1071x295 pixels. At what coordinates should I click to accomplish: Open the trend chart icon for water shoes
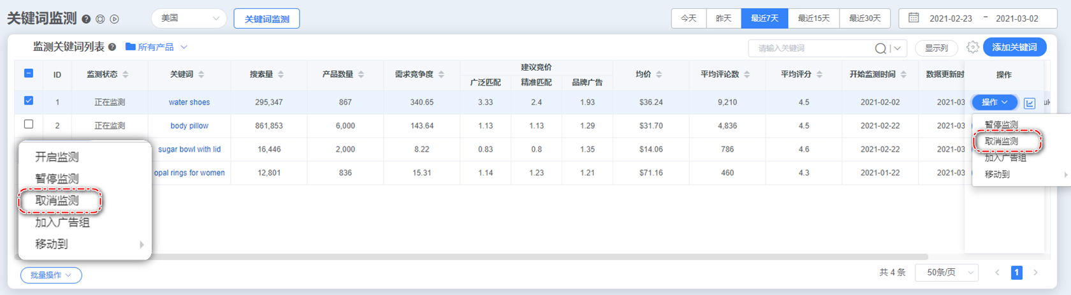1030,103
